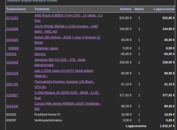Click the Summa column header

pos(125,9)
